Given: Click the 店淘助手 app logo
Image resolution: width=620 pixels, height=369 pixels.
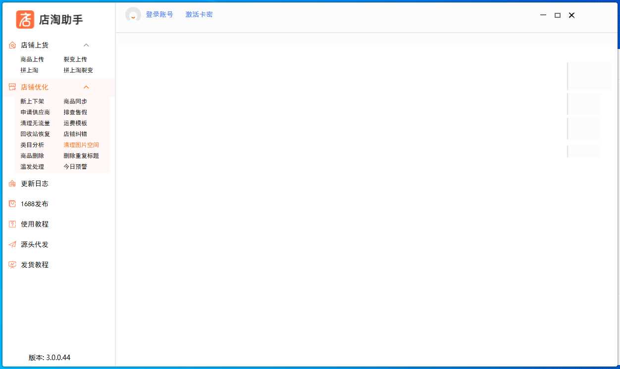Looking at the screenshot, I should coord(25,20).
